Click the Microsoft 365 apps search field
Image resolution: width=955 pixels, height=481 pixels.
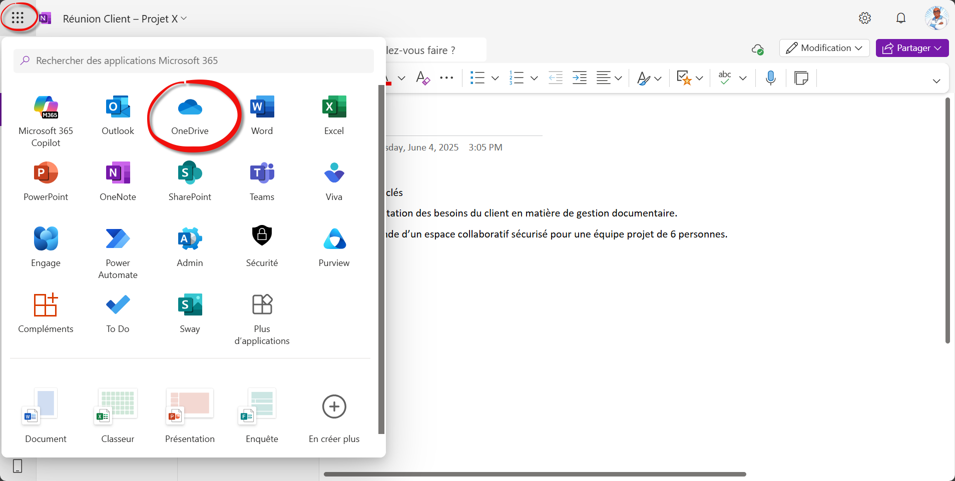click(193, 60)
